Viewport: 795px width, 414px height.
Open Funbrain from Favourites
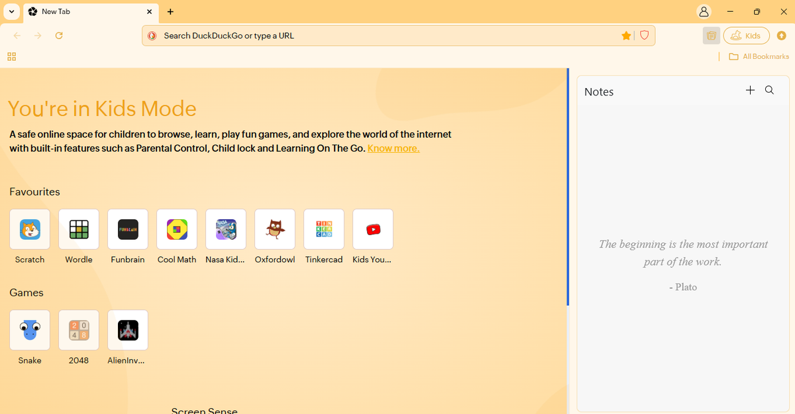pyautogui.click(x=127, y=229)
